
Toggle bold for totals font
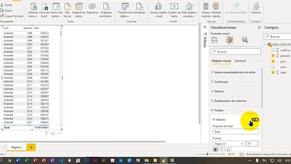215,150
